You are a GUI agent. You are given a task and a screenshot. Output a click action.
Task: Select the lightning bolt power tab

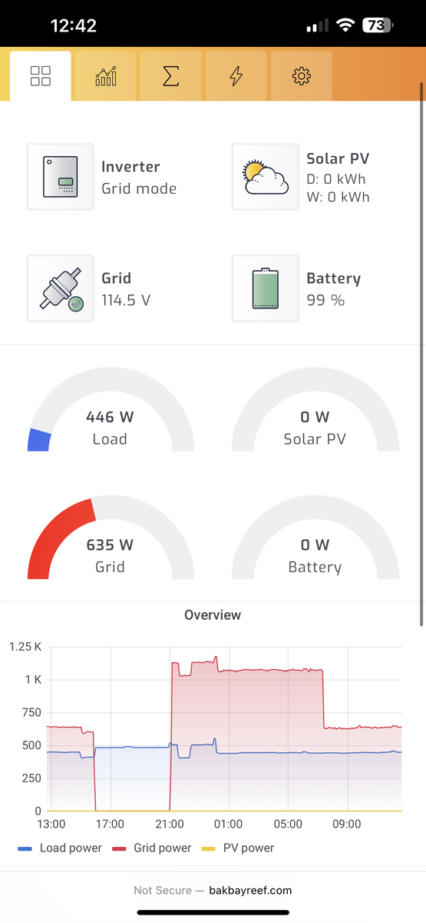(236, 76)
